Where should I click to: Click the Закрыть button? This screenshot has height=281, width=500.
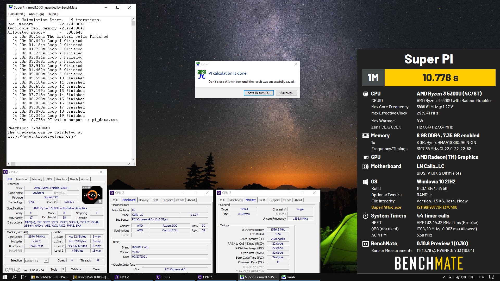tap(286, 93)
